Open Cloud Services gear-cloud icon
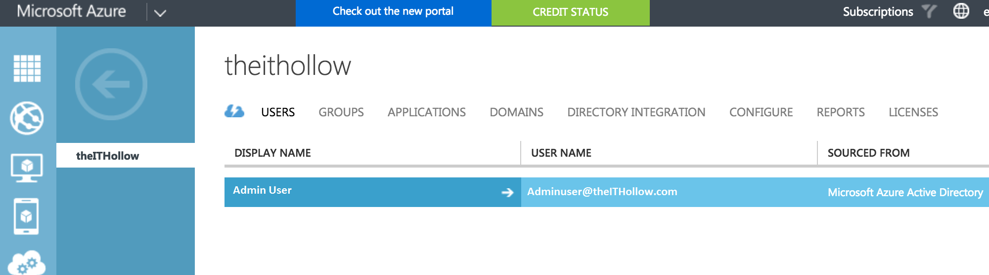The height and width of the screenshot is (275, 989). [x=27, y=263]
